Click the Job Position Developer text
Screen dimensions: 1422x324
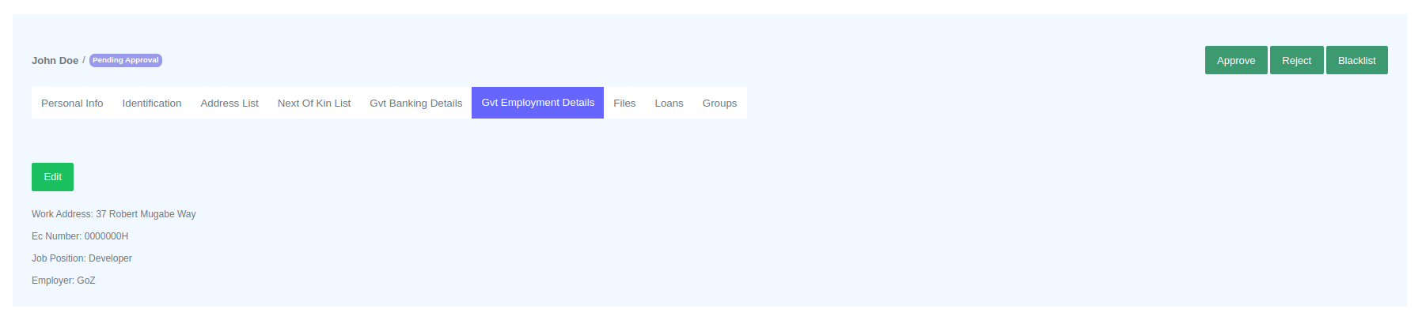point(82,258)
